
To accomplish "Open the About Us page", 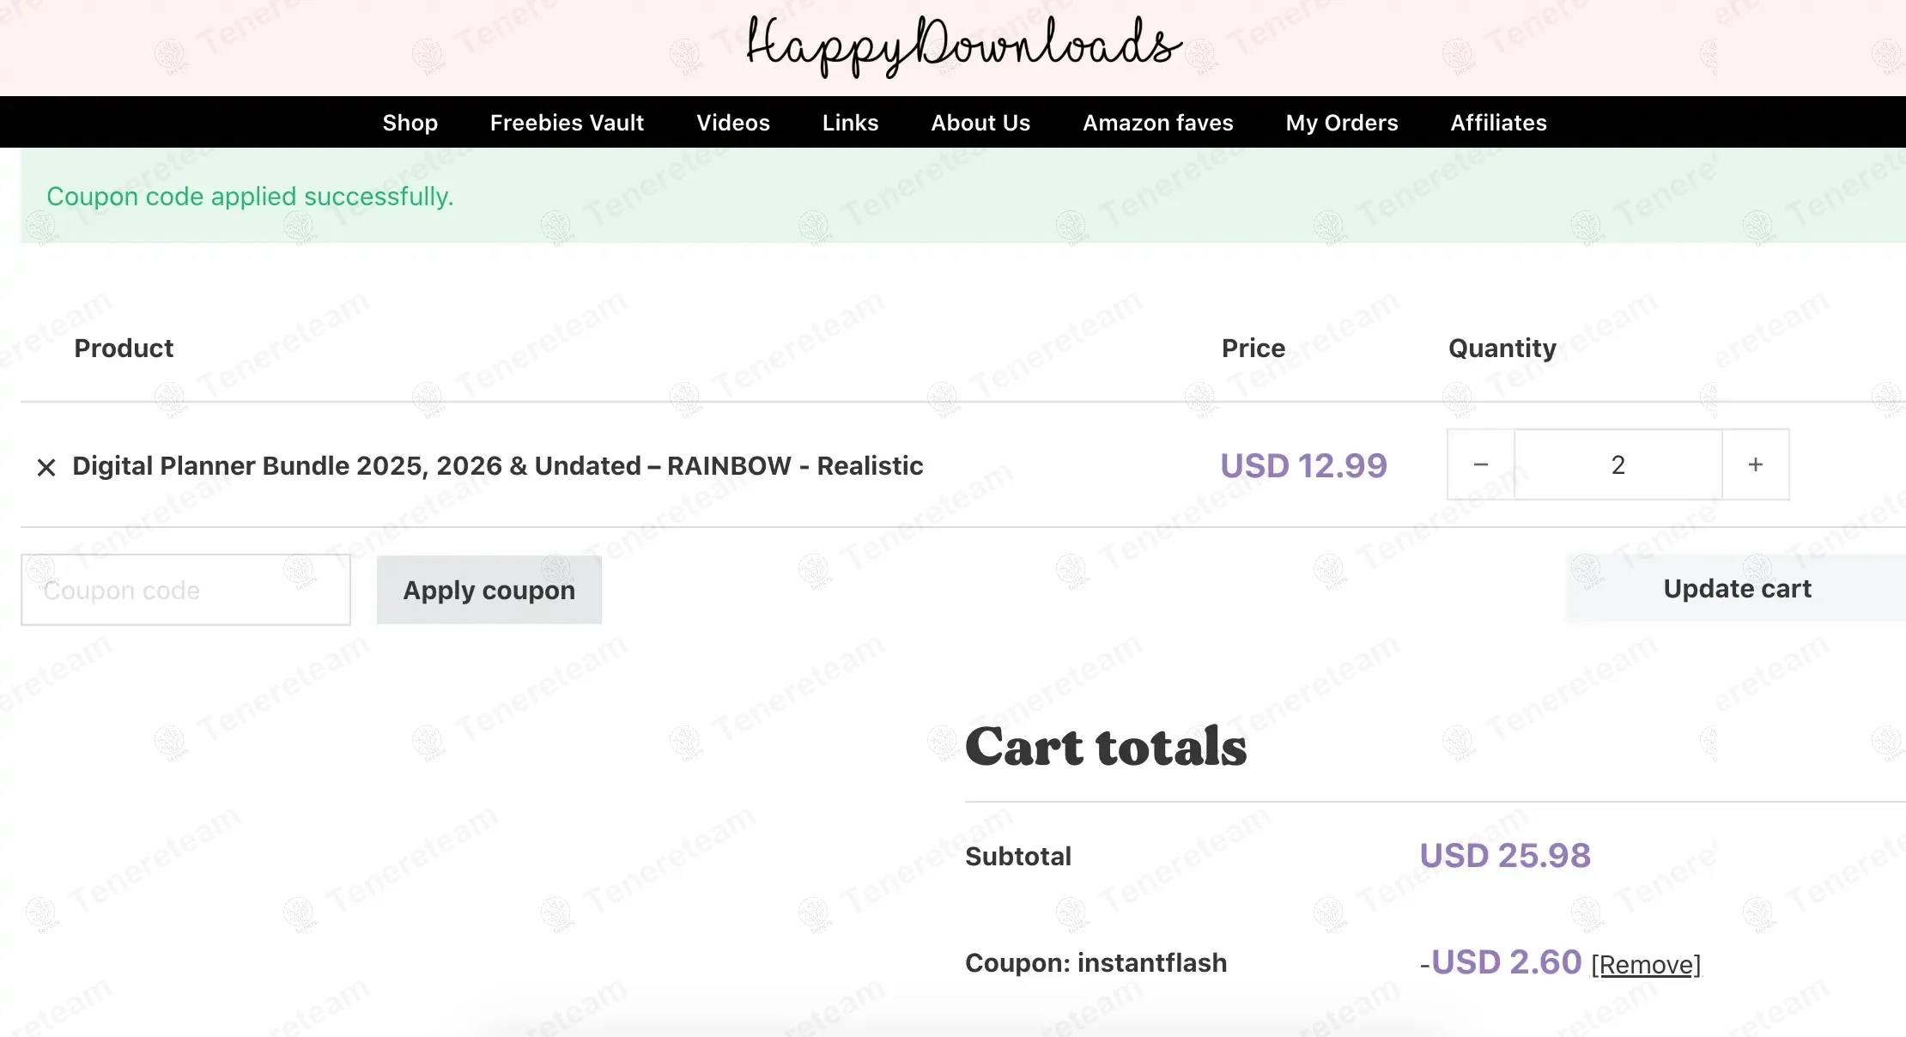I will (980, 123).
